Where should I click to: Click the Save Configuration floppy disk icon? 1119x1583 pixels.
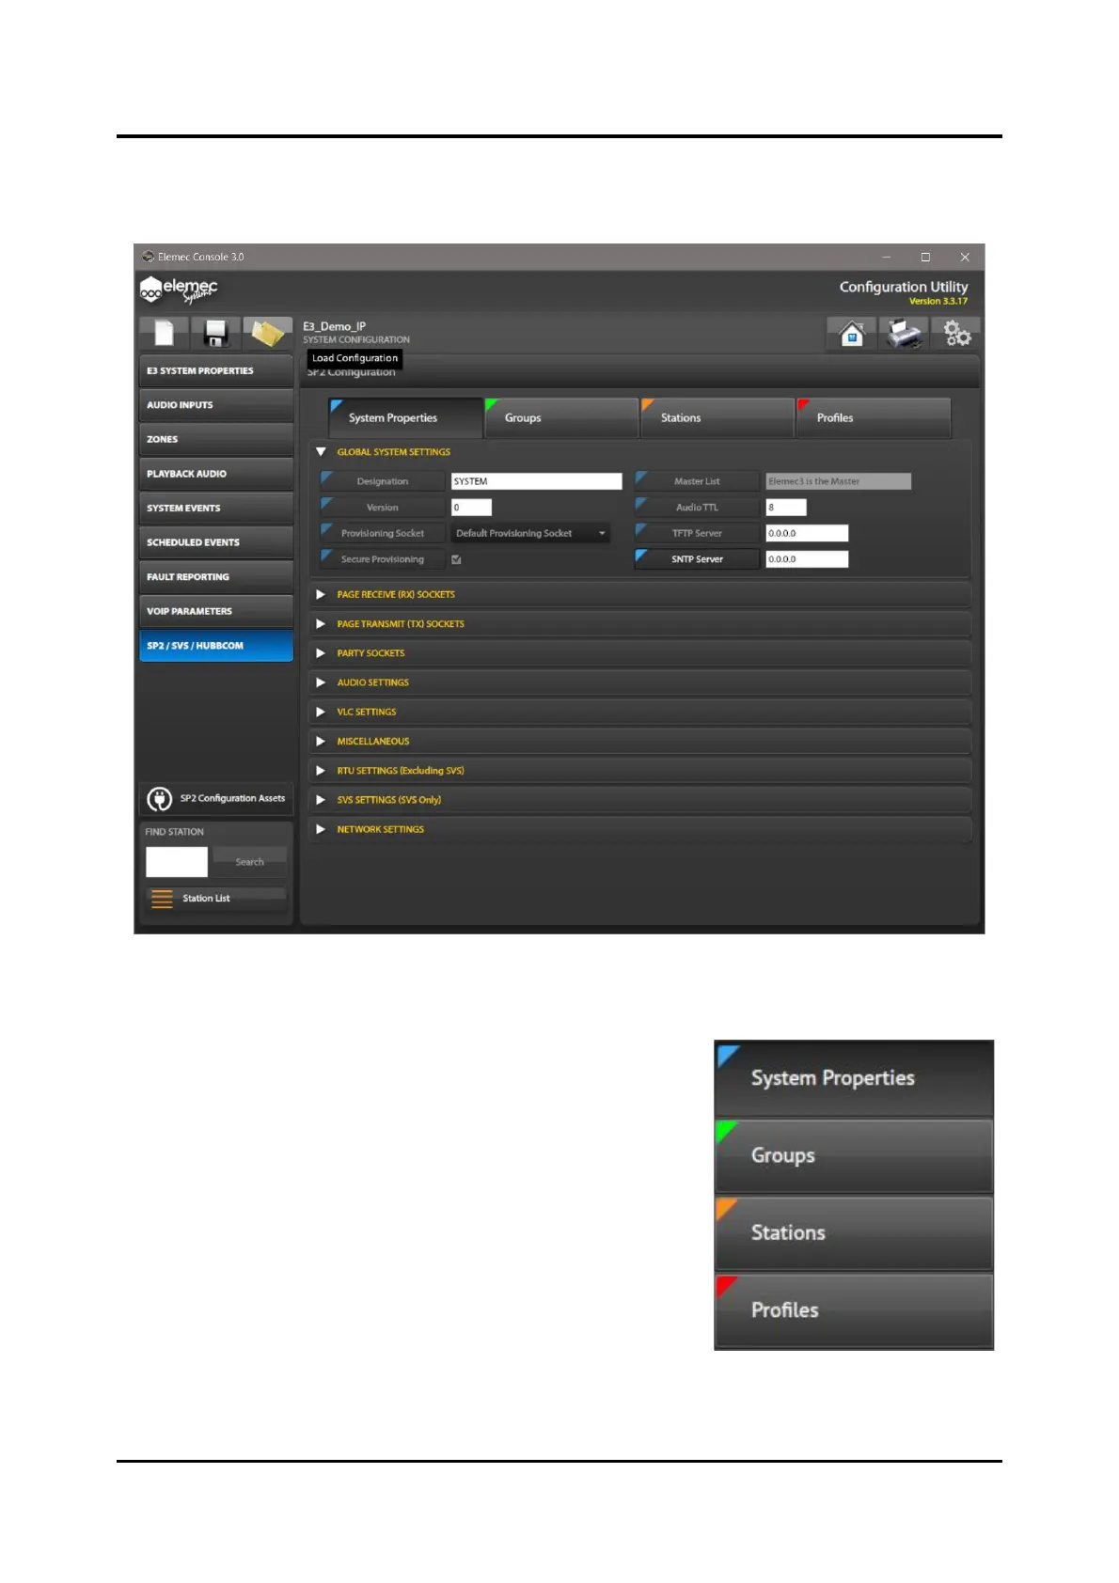pyautogui.click(x=216, y=333)
